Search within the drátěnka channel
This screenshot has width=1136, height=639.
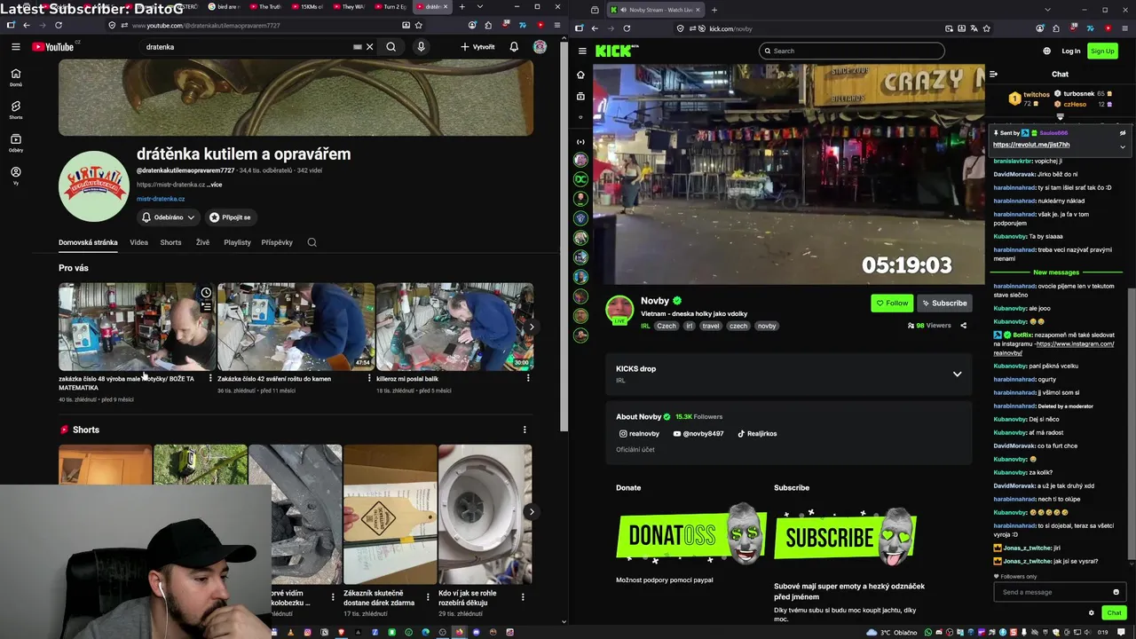[312, 242]
